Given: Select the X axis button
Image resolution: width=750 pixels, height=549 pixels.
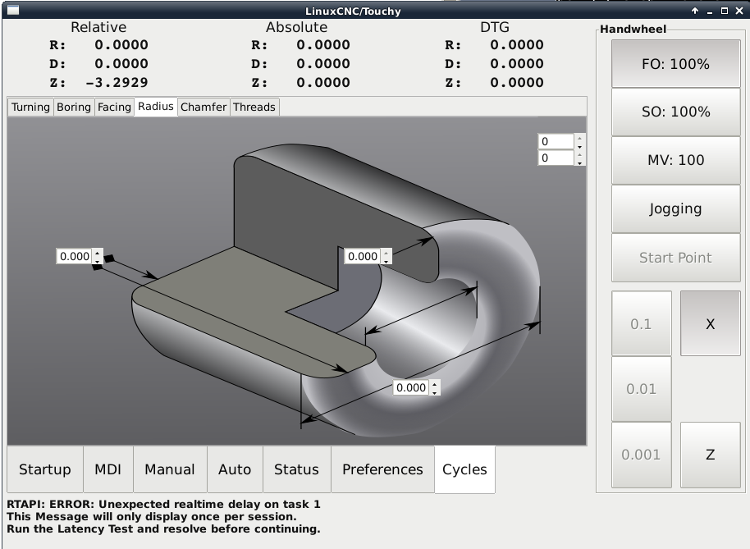Looking at the screenshot, I should tap(711, 324).
